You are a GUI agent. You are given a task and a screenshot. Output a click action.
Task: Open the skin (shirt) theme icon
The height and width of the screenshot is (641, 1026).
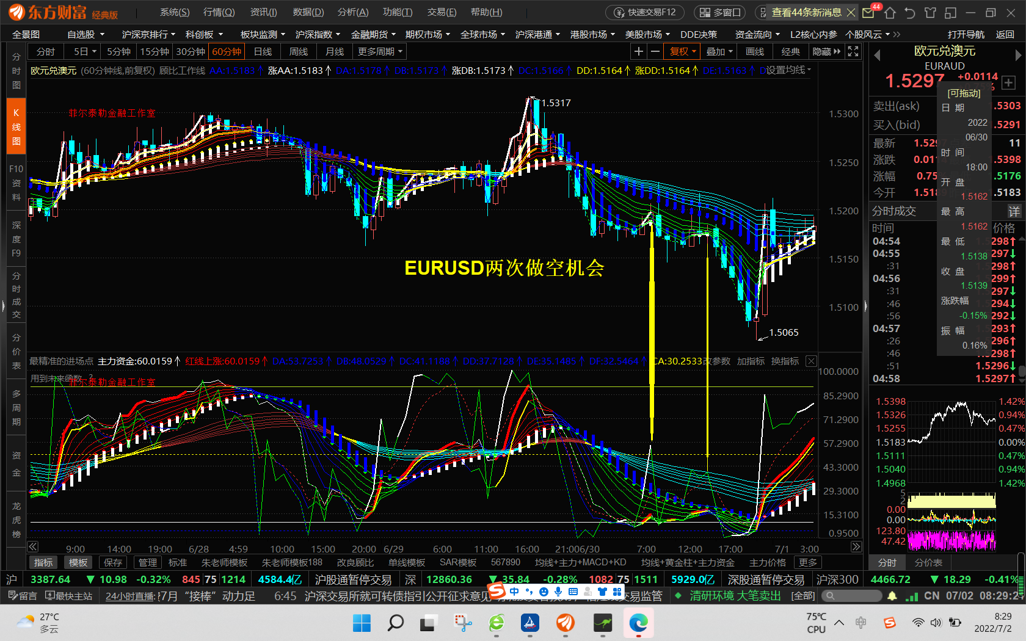(930, 13)
